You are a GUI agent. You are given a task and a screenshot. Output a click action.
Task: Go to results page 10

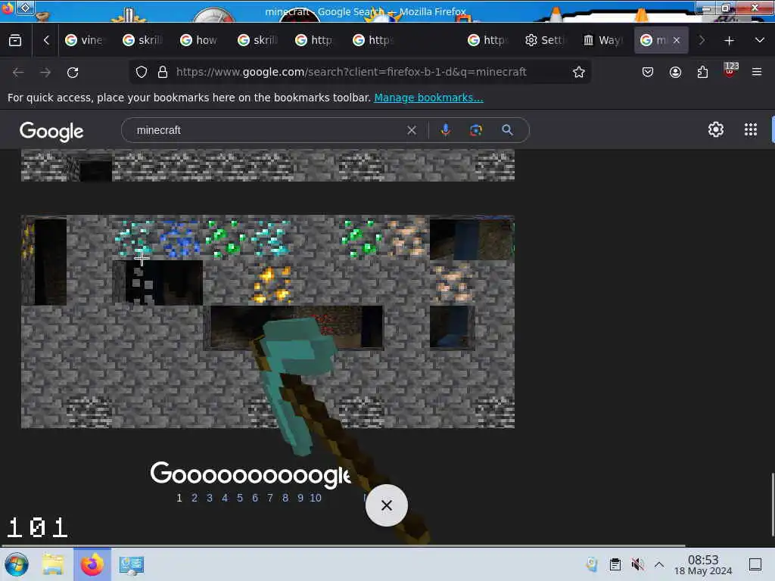tap(316, 498)
